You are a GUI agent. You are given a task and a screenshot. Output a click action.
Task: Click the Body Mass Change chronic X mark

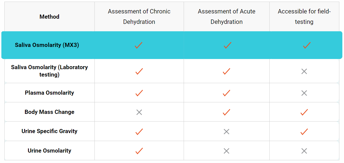[x=139, y=112]
